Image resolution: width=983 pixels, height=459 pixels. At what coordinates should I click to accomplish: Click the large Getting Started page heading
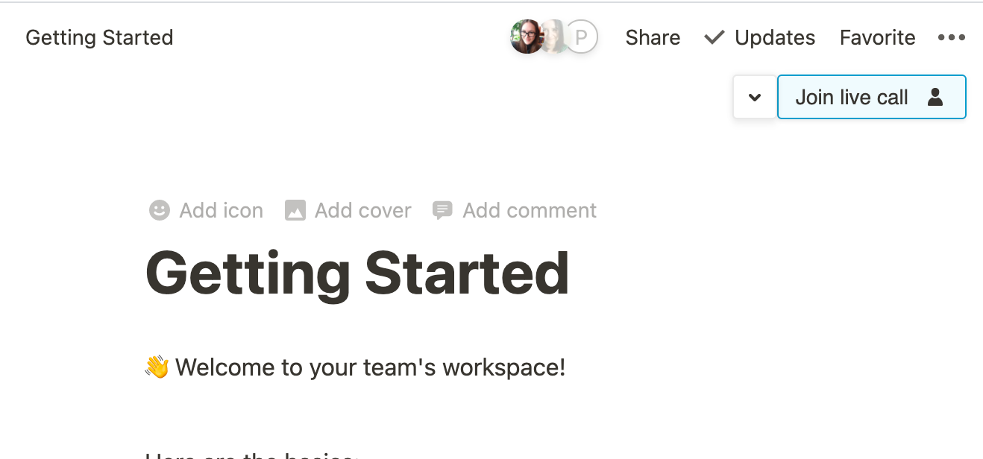[x=357, y=272]
